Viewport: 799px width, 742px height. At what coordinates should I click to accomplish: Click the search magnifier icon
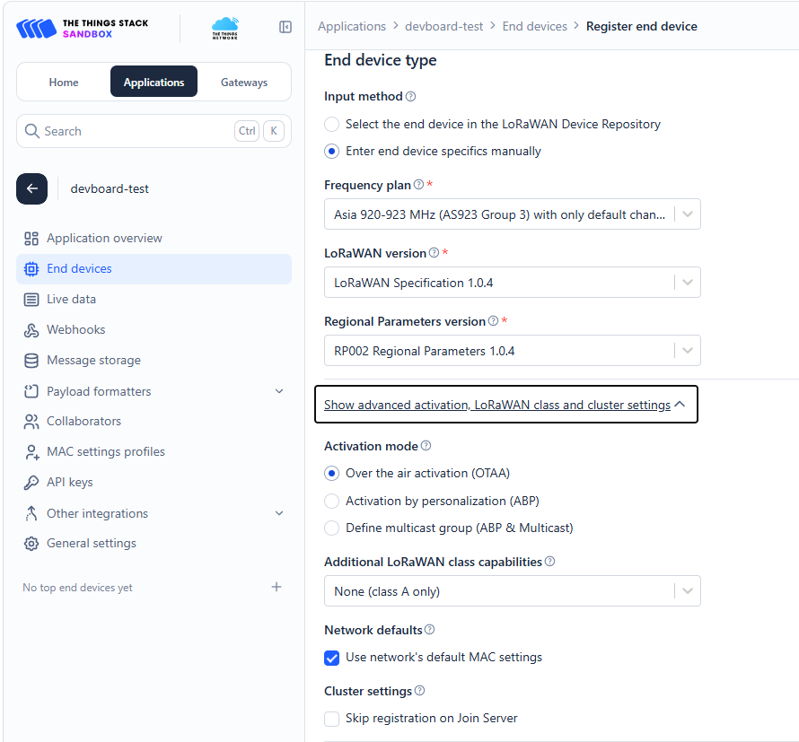32,131
